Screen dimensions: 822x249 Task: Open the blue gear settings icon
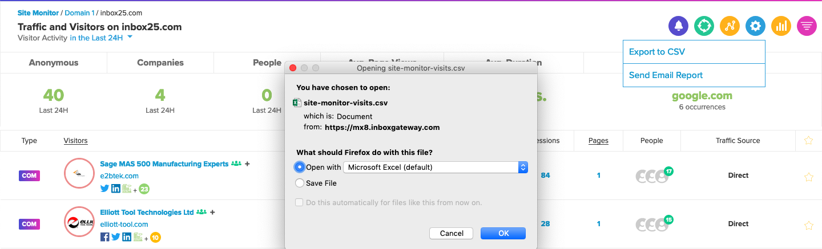click(755, 26)
